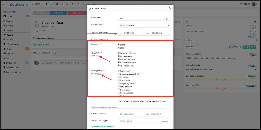Uncheck Японский язык subject
The image size is (261, 130).
coord(119,66)
